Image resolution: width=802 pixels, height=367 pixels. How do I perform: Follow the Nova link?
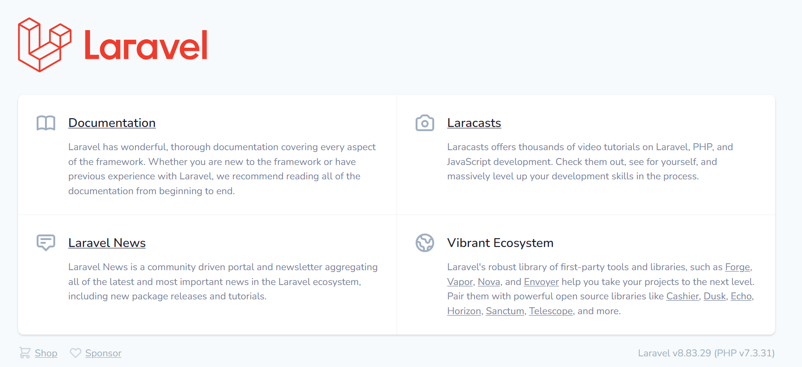point(489,282)
